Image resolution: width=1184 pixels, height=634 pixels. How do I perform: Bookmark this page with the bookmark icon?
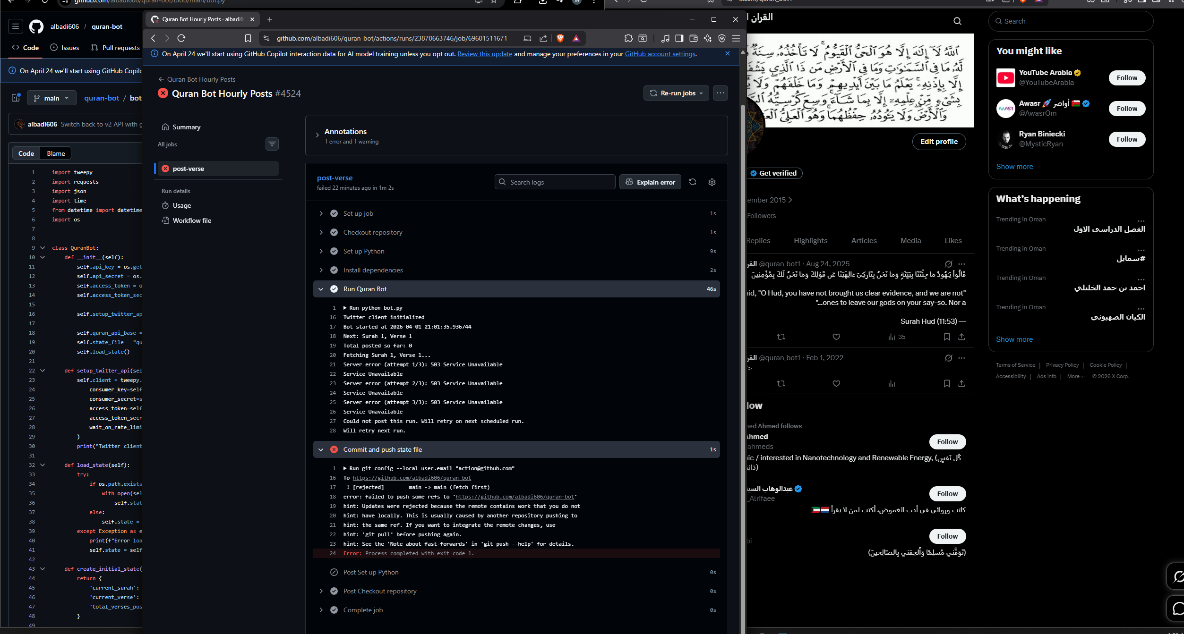[x=248, y=38]
